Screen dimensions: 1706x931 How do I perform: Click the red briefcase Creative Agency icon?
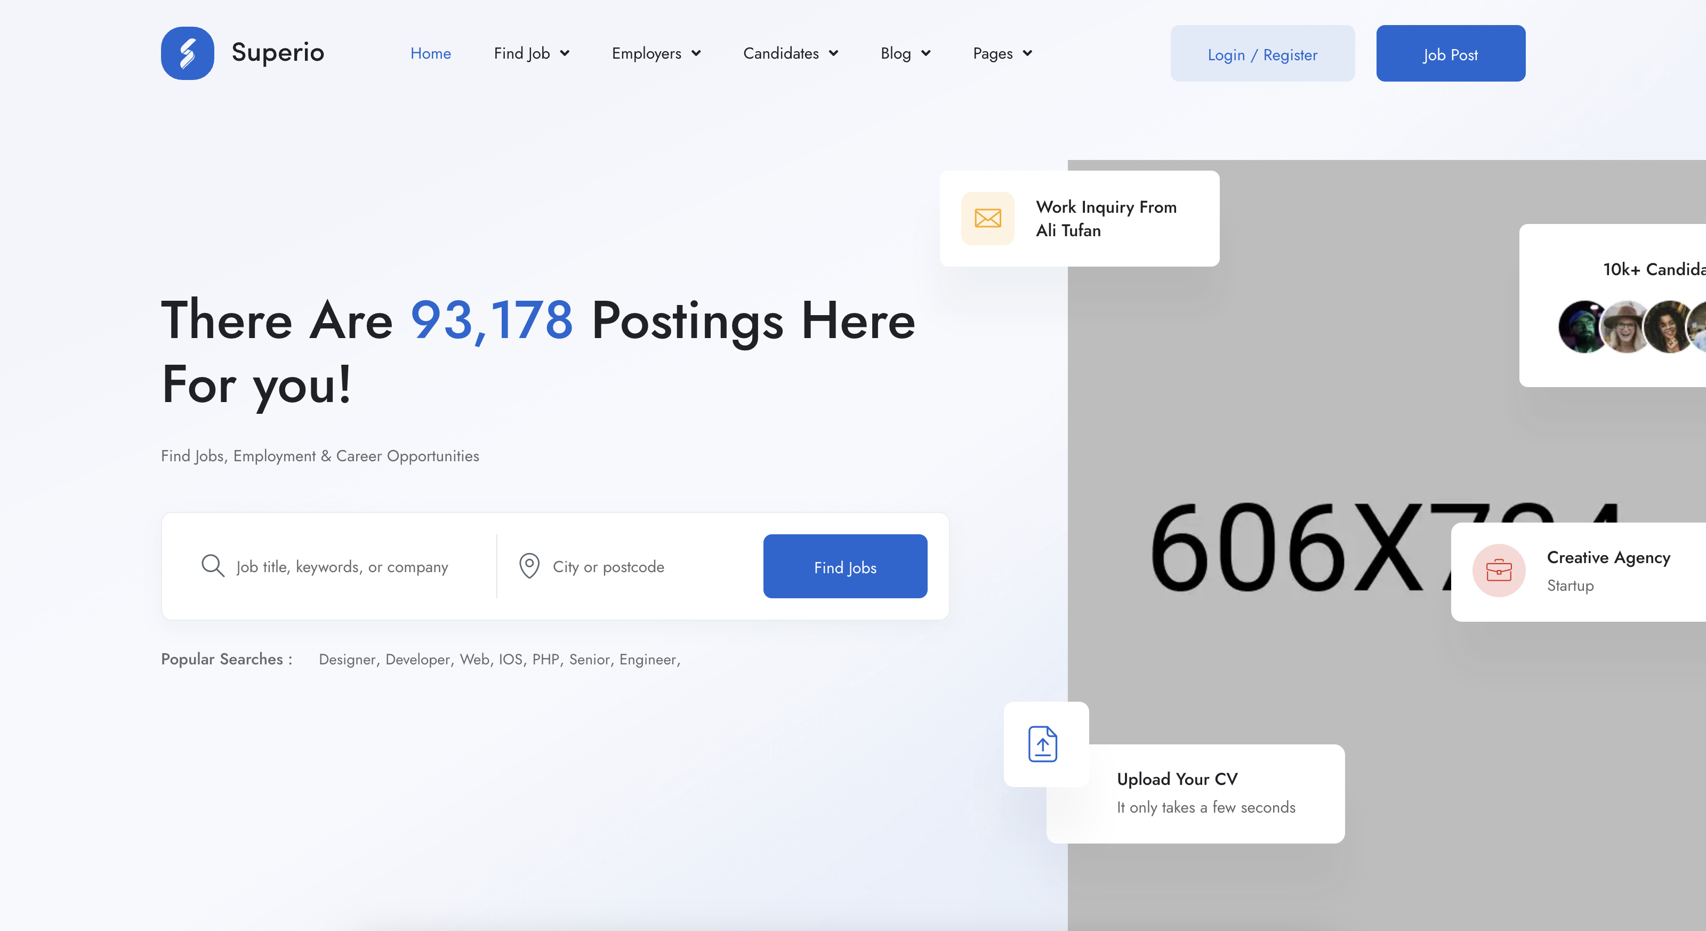[1499, 570]
